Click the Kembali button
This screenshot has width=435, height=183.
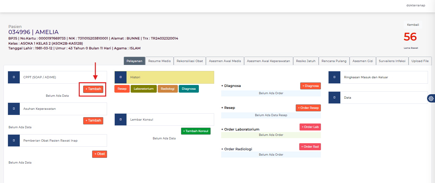point(413,25)
